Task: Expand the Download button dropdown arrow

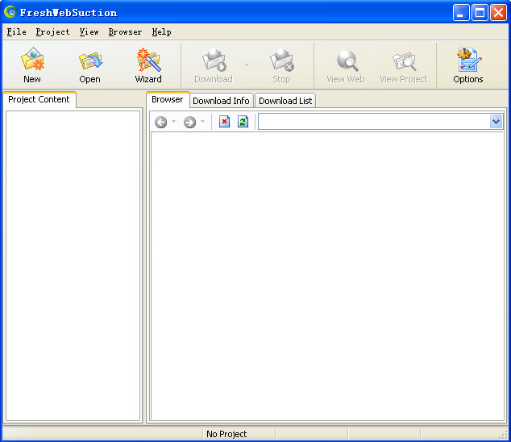Action: [x=247, y=65]
